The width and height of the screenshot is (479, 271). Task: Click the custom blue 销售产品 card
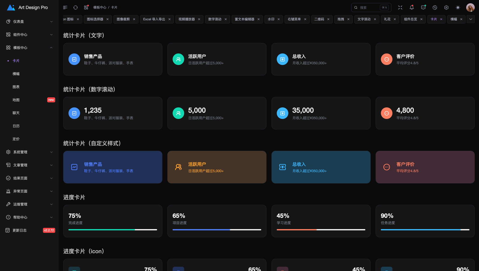tap(113, 167)
